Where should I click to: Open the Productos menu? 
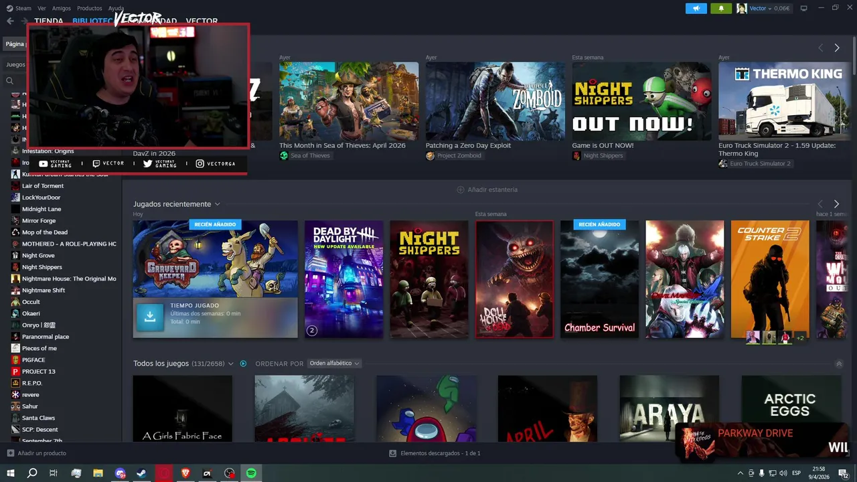coord(90,8)
